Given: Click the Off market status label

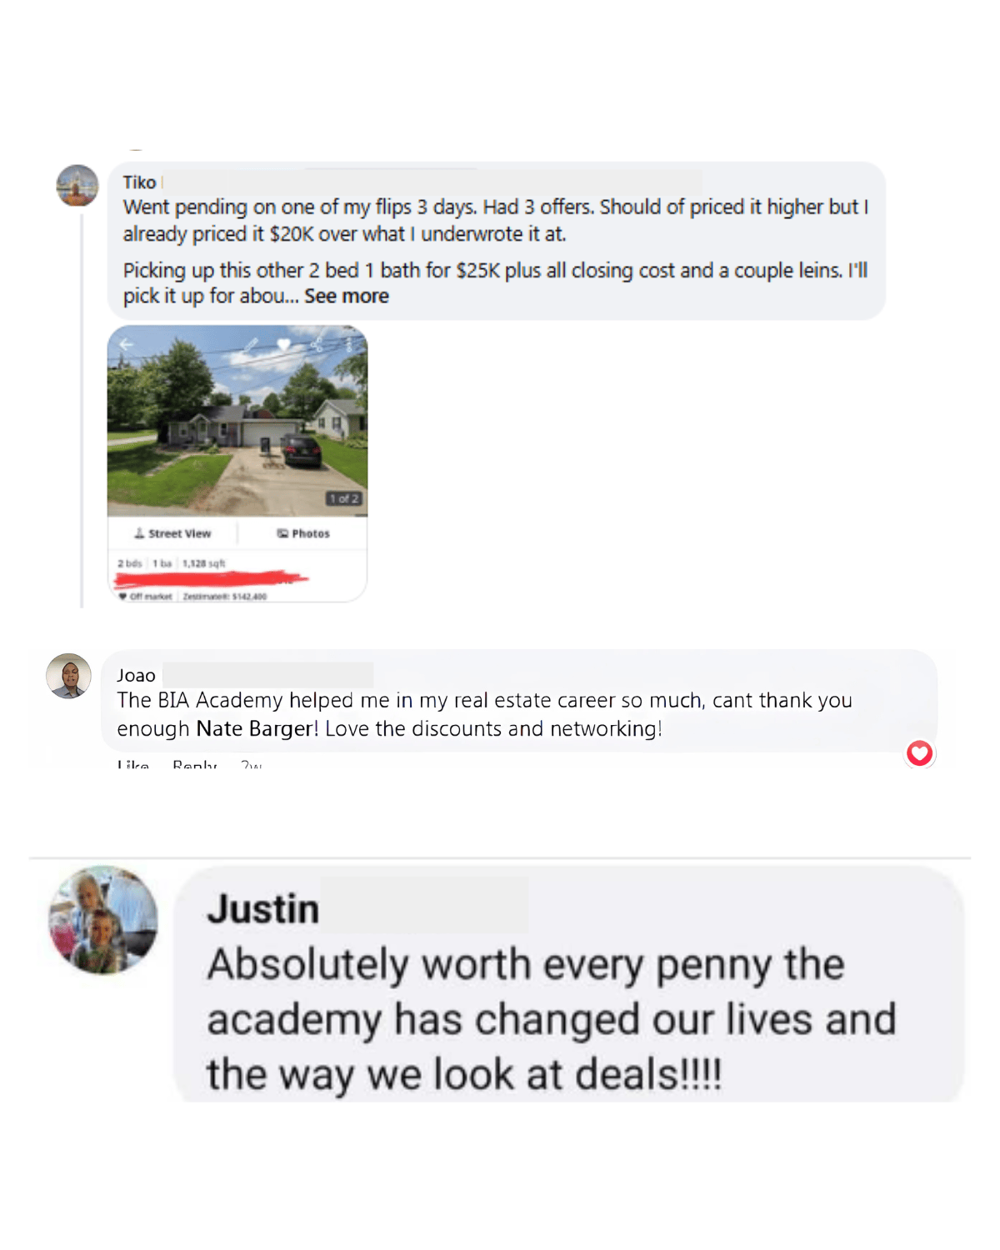Looking at the screenshot, I should 146,596.
